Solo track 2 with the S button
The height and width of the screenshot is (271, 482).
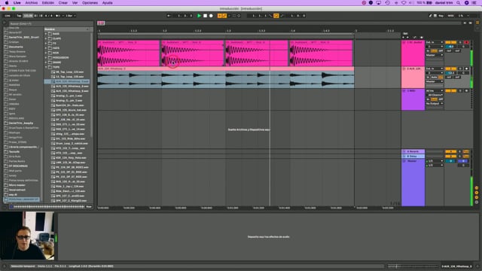pos(460,69)
